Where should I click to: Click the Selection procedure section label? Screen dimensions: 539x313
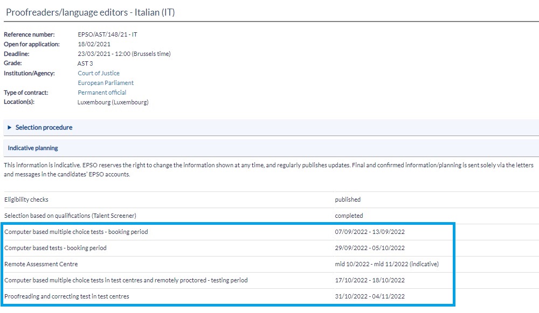[44, 127]
